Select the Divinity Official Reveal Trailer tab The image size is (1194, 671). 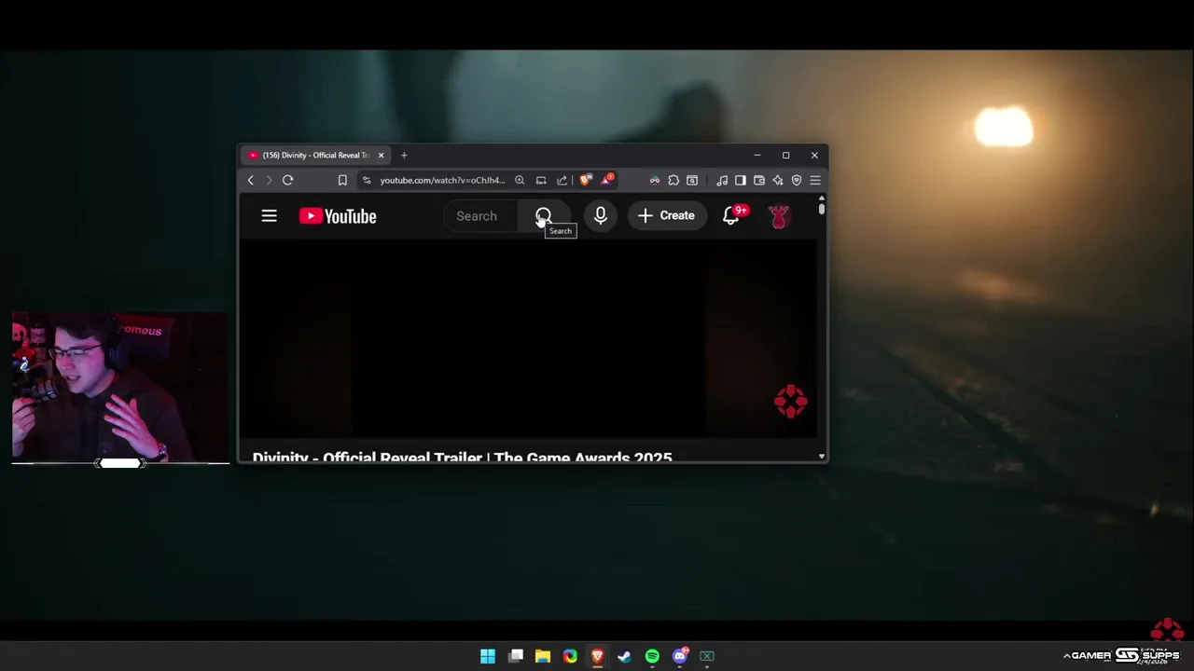(314, 155)
